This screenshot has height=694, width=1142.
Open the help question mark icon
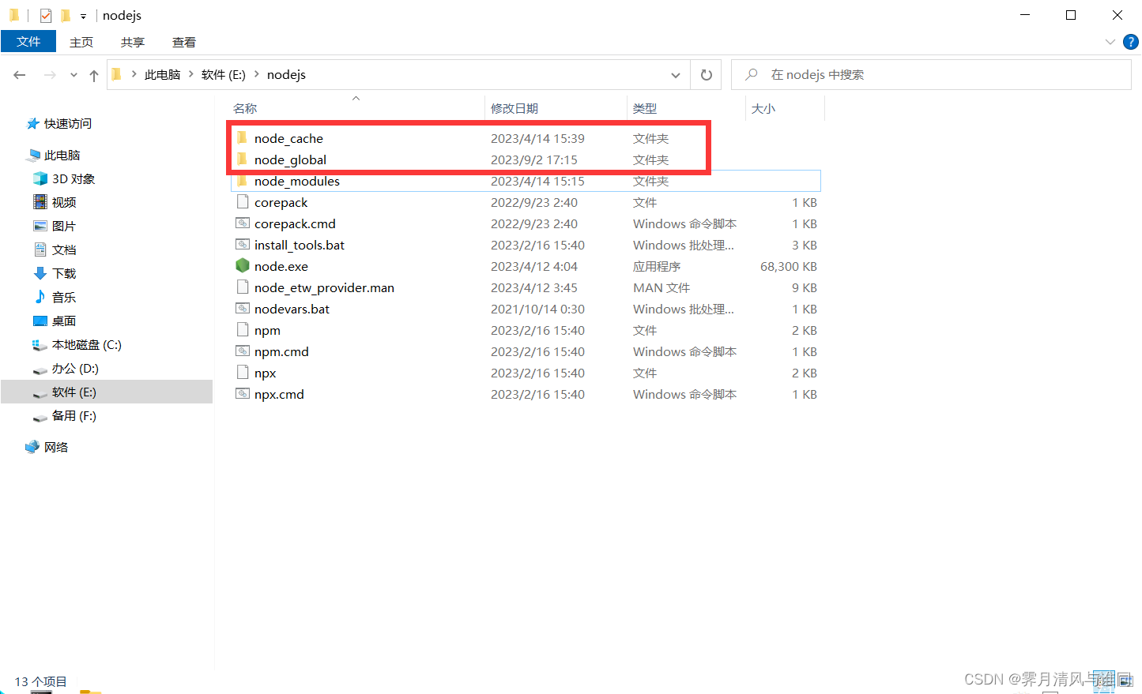point(1131,42)
